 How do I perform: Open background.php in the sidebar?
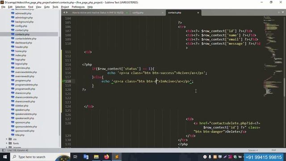tap(24, 22)
